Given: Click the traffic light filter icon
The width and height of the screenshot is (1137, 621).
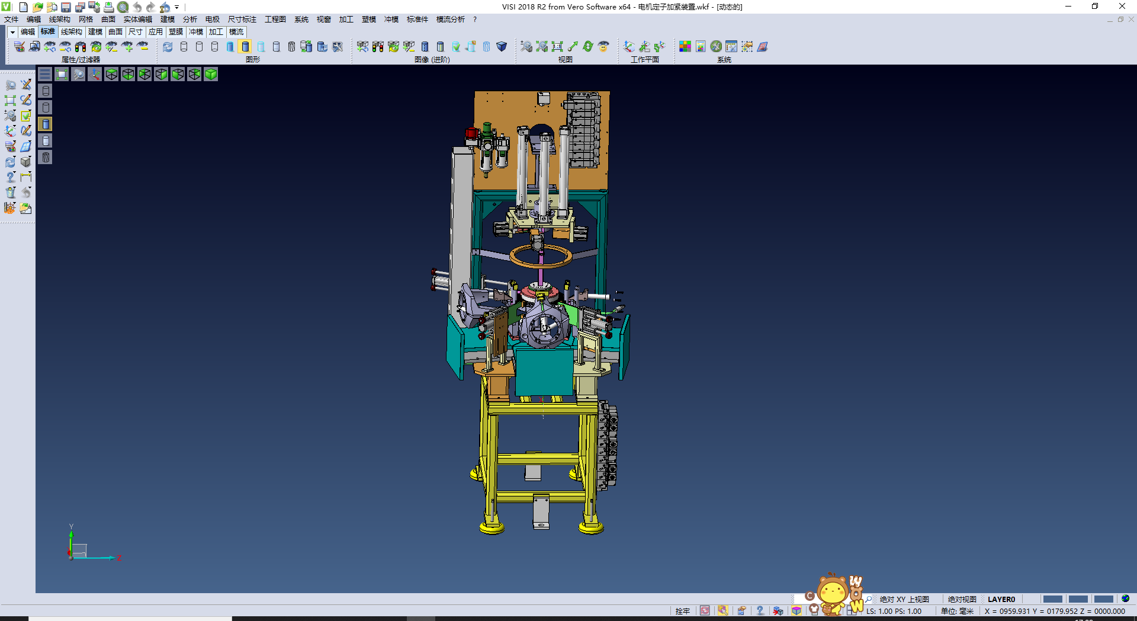Looking at the screenshot, I should point(81,47).
